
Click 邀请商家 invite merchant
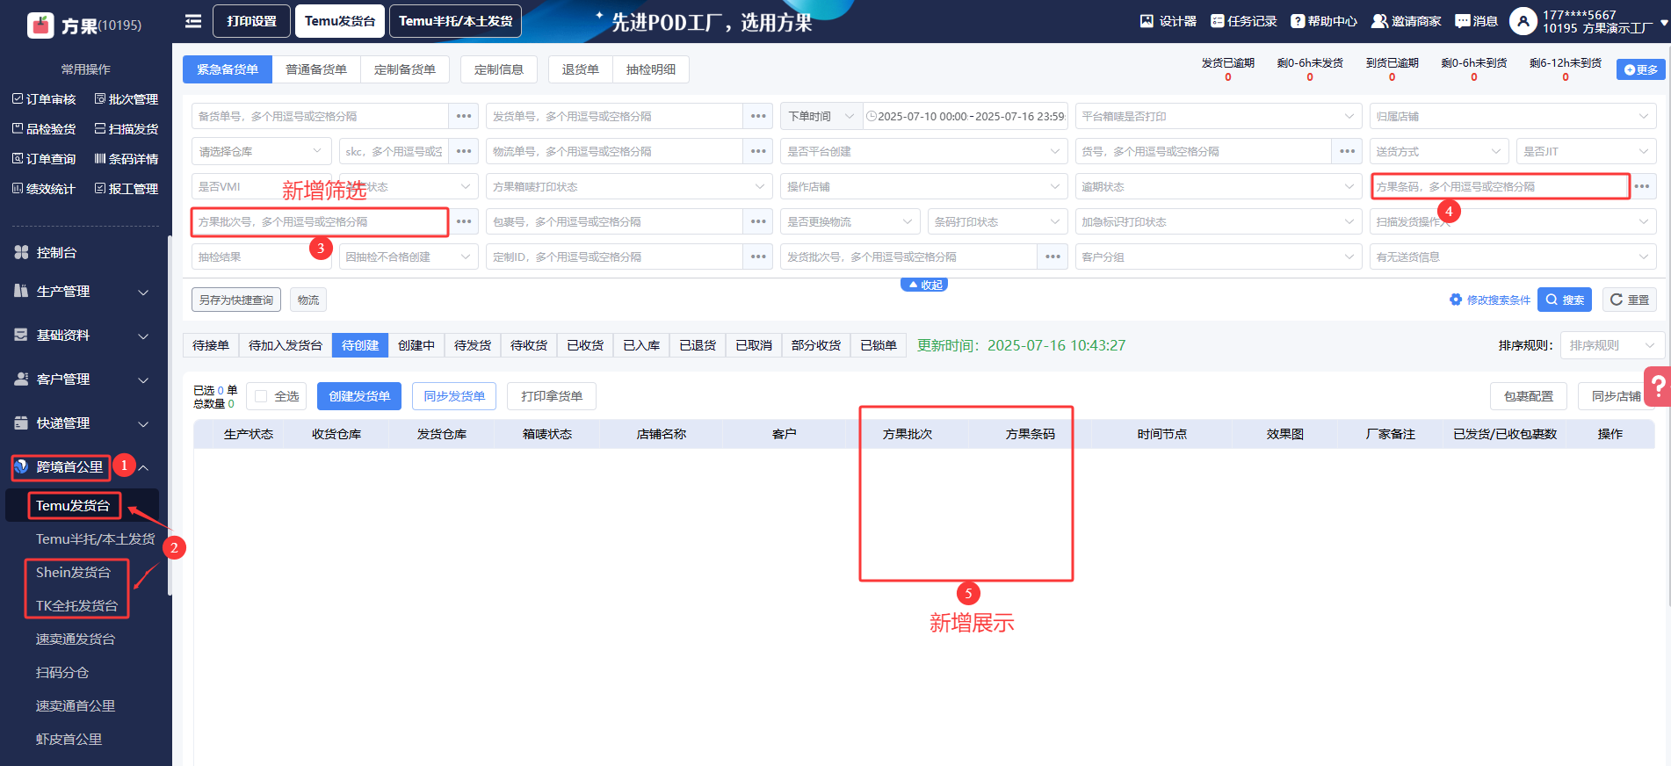point(1406,21)
